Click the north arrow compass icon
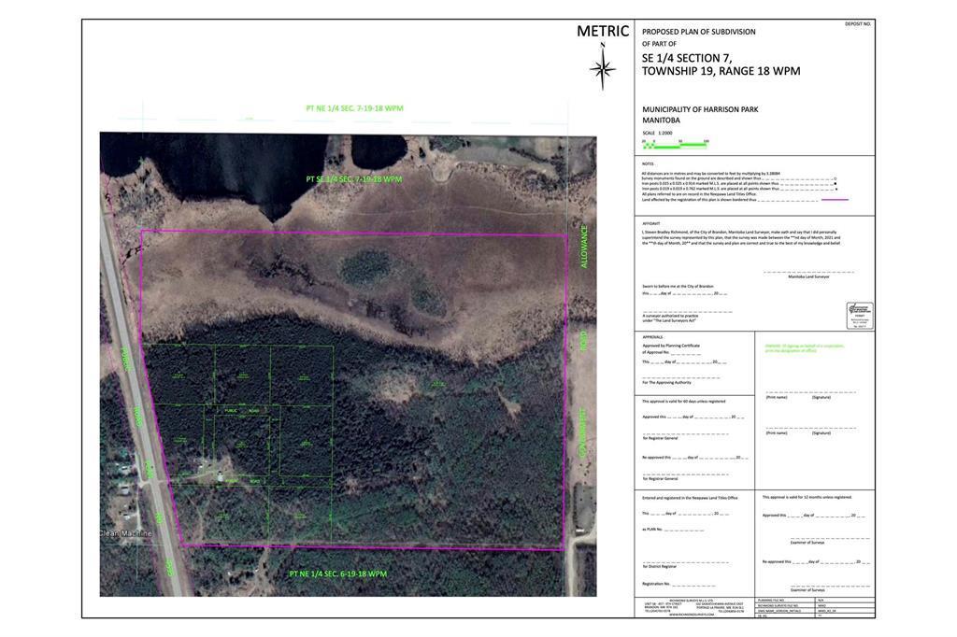Screen dimensions: 957x637 [x=603, y=67]
